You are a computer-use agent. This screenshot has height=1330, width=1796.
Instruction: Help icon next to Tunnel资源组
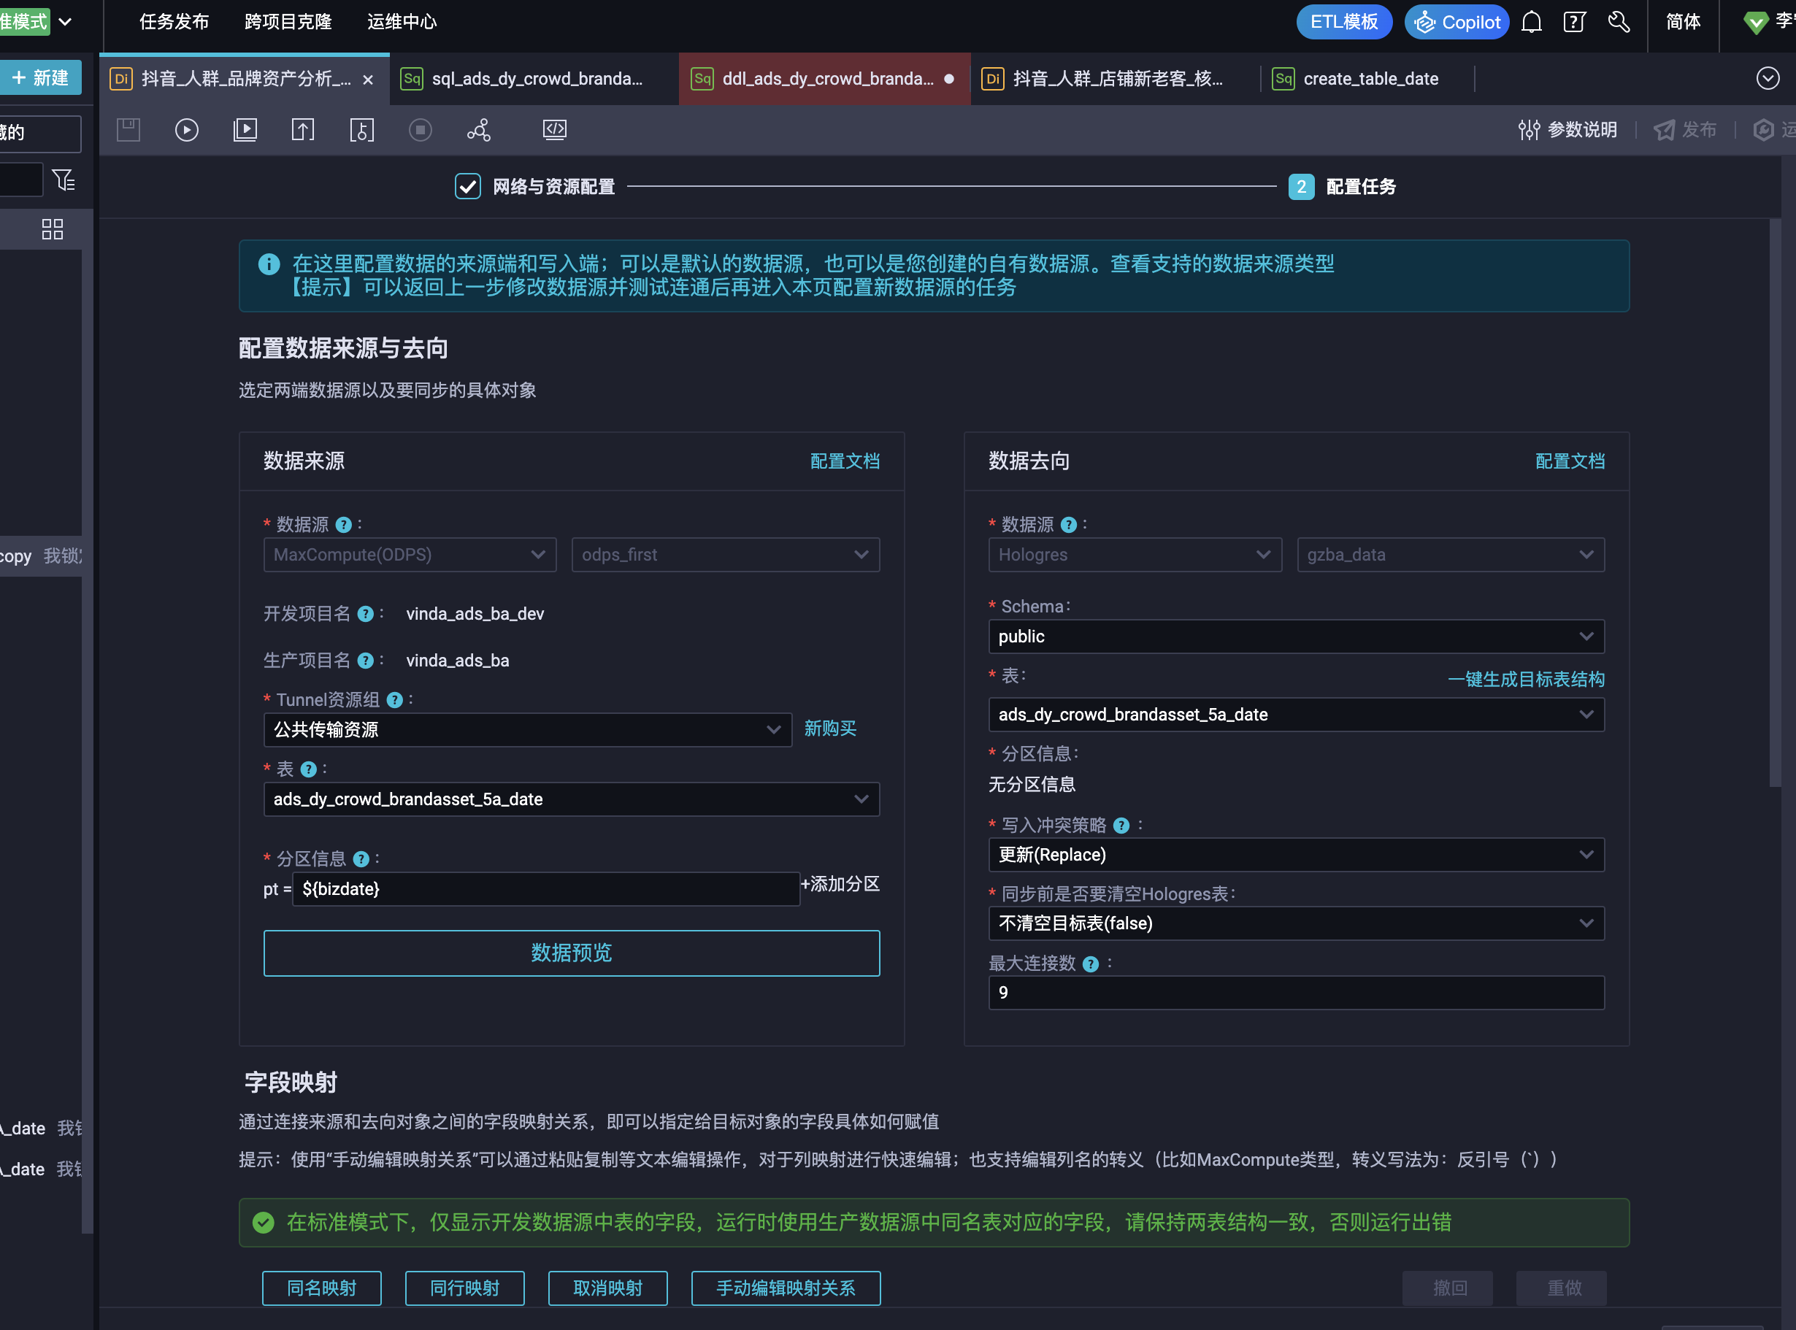(394, 701)
